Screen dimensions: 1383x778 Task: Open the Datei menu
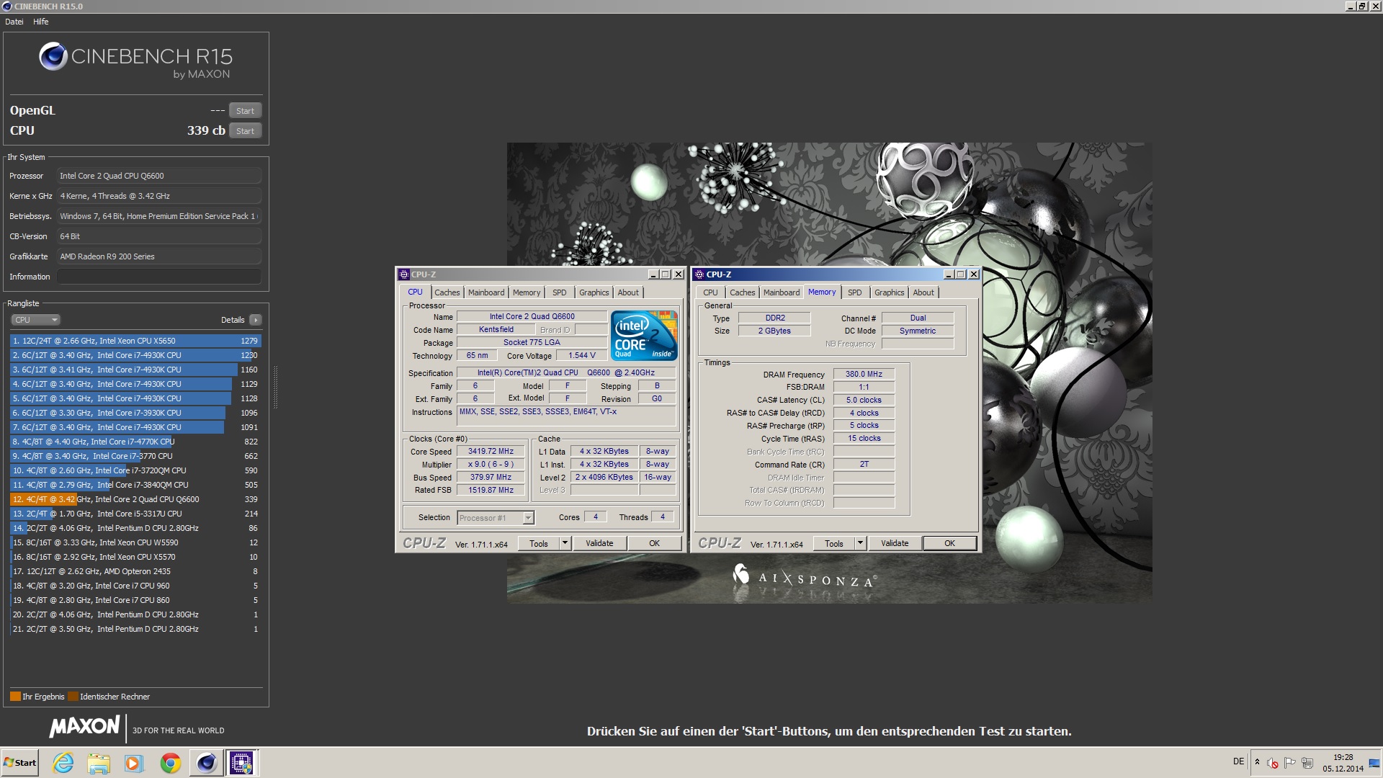pos(14,22)
